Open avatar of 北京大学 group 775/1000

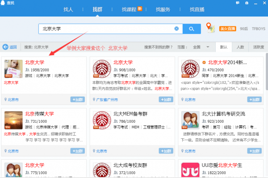pos(13,170)
